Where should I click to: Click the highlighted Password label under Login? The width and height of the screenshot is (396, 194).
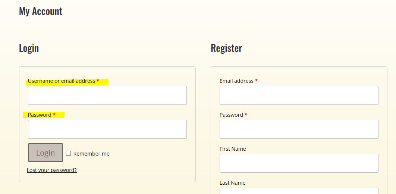[40, 115]
